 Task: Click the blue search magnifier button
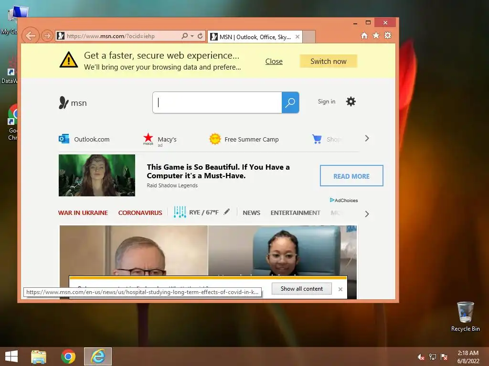tap(290, 102)
